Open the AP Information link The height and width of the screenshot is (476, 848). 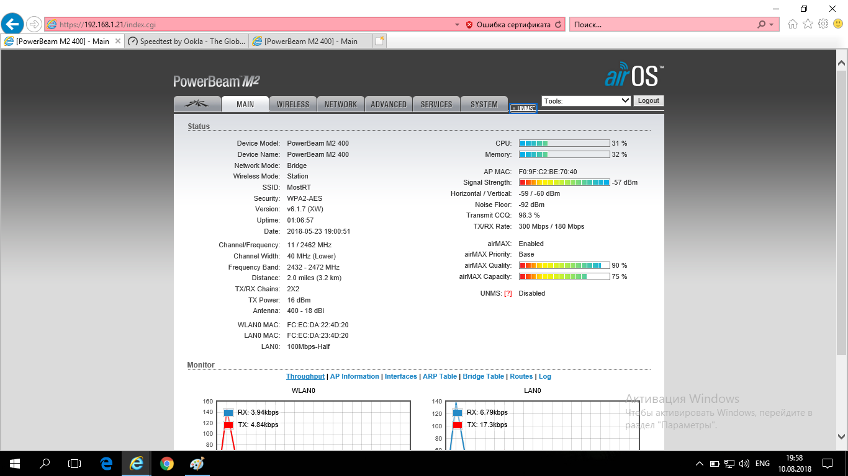click(x=354, y=376)
